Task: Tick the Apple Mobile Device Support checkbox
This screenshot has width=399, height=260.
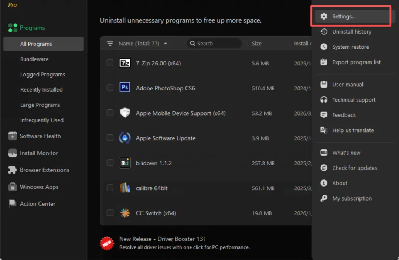Action: point(110,113)
